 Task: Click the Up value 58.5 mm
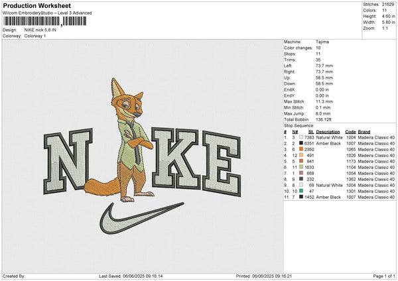324,78
